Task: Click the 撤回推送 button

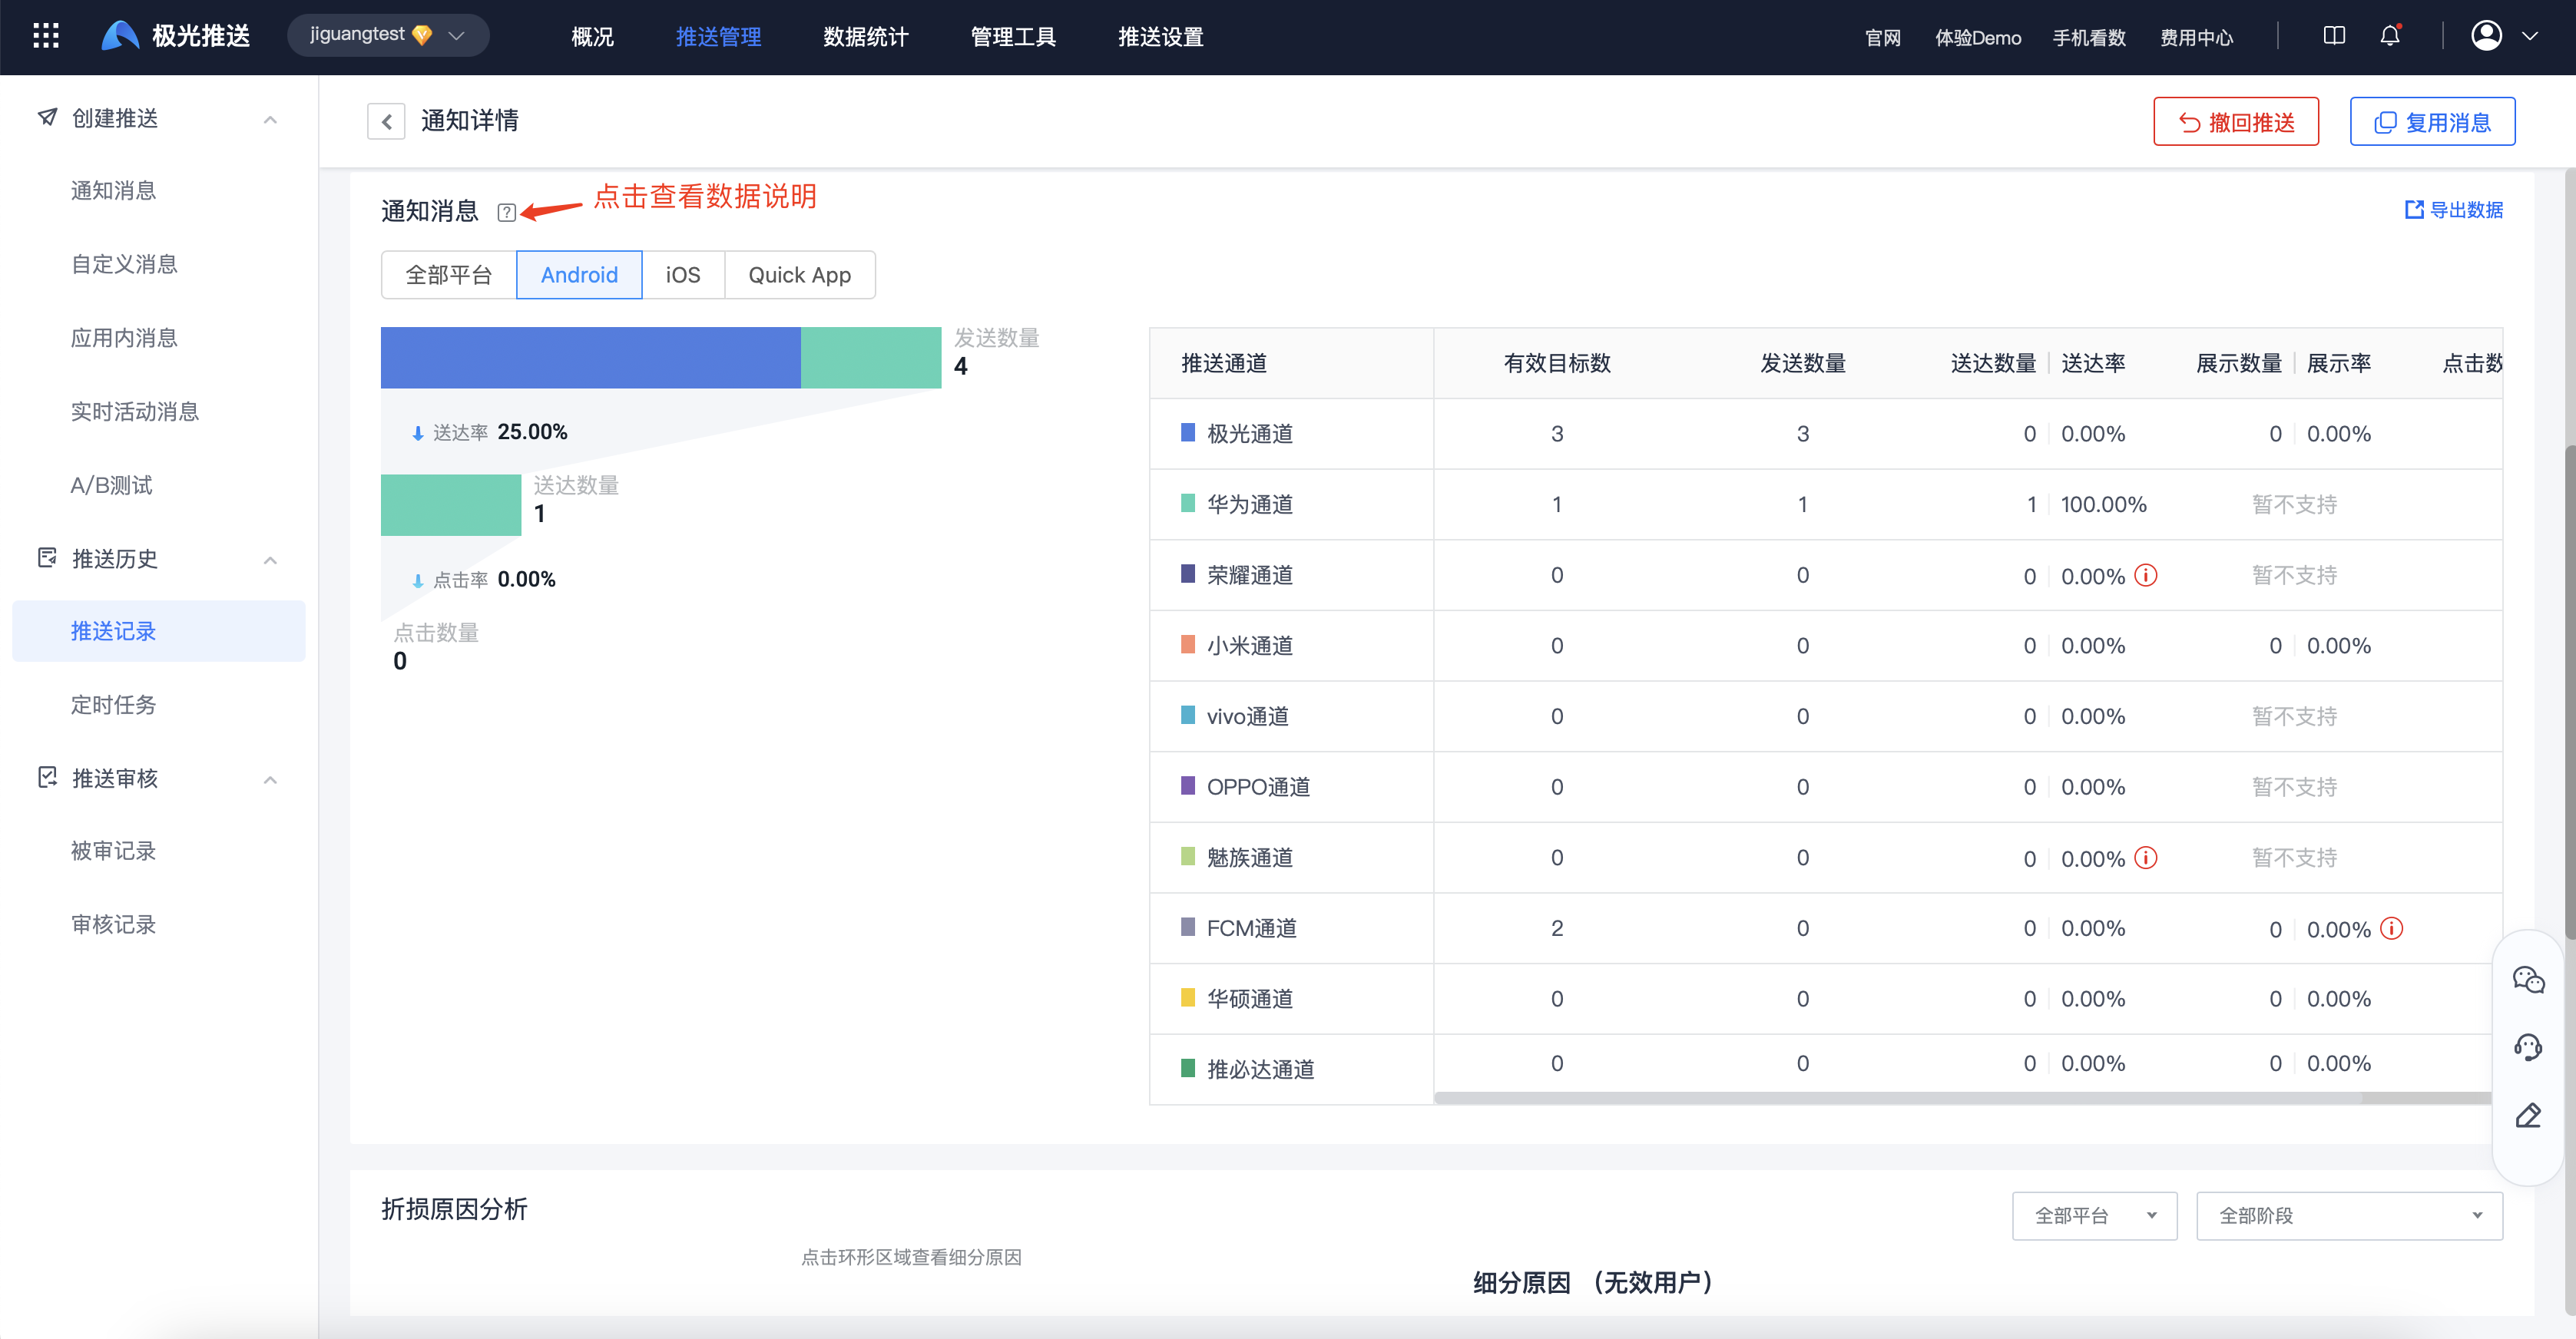Action: 2236,122
